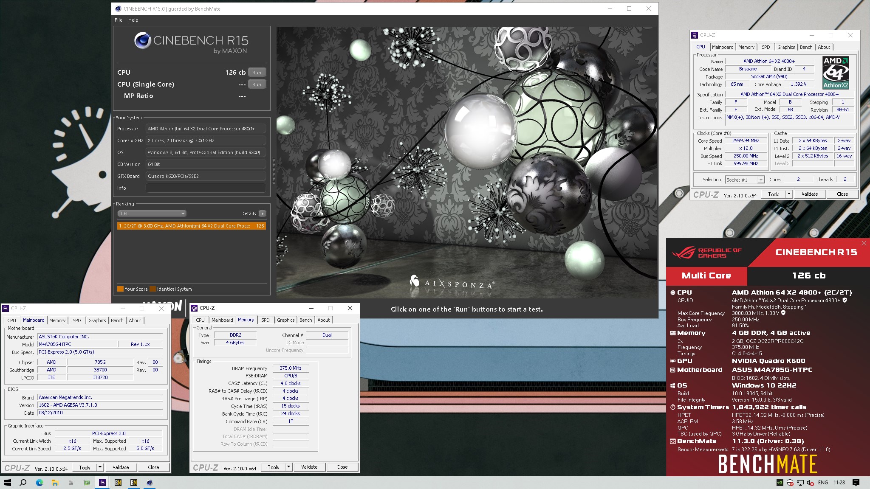Click the 08/12/2010 BIOS date field

[100, 413]
